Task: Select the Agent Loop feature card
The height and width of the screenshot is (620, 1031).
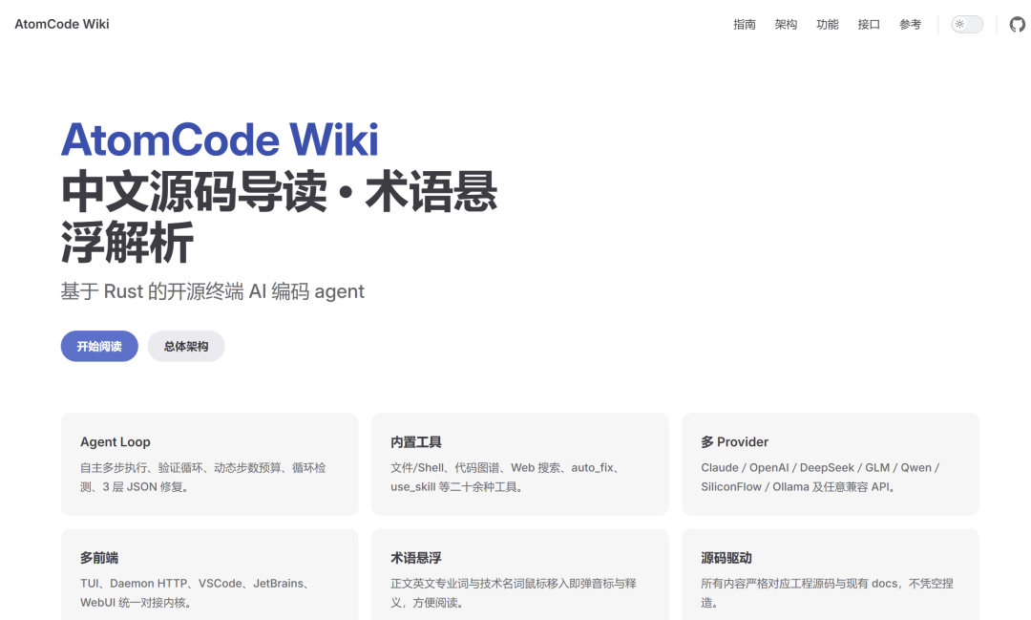Action: click(210, 464)
